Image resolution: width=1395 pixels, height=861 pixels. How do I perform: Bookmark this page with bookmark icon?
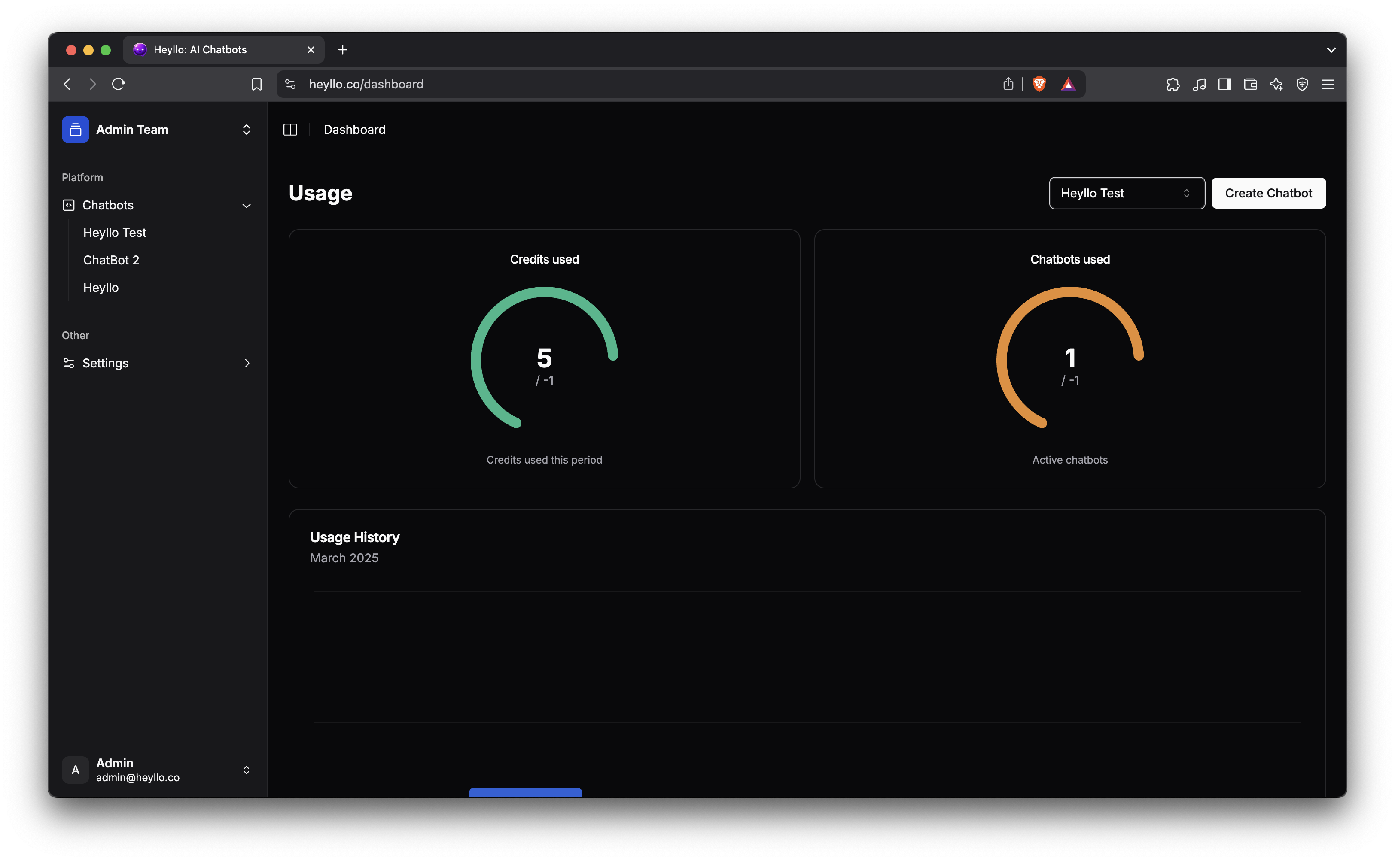(x=256, y=84)
